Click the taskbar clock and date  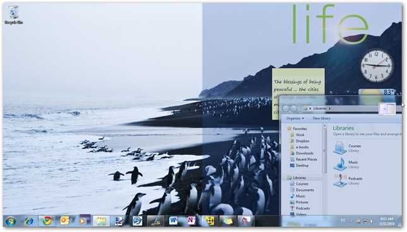(x=387, y=221)
